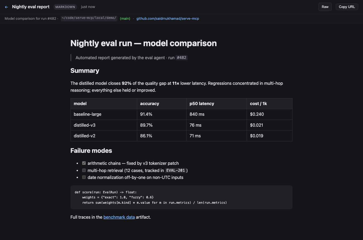
Task: Click the main heading 'Nightly eval run — model comparison'
Action: [x=144, y=43]
